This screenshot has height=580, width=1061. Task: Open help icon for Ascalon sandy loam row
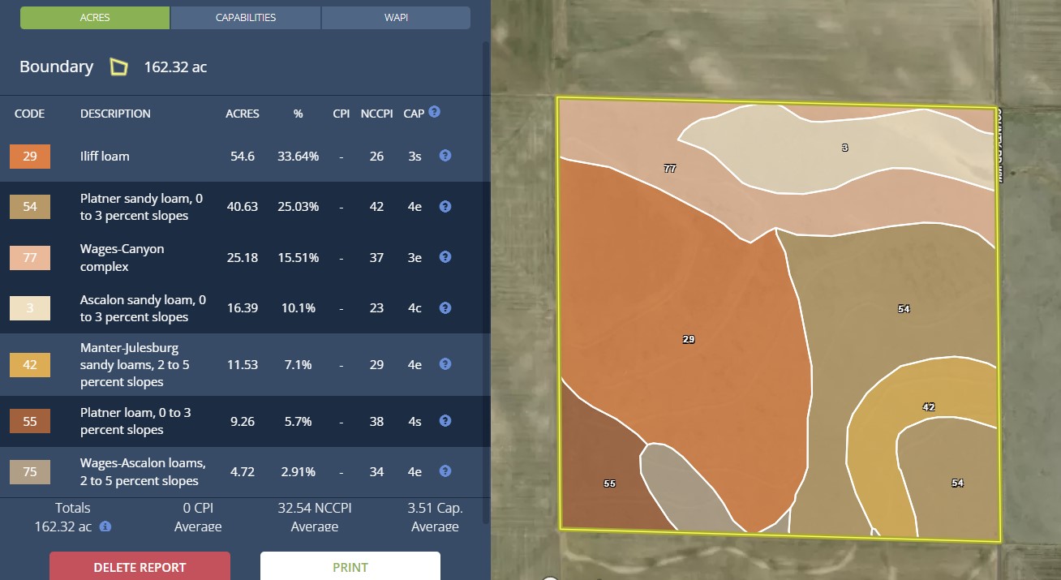[x=445, y=307]
